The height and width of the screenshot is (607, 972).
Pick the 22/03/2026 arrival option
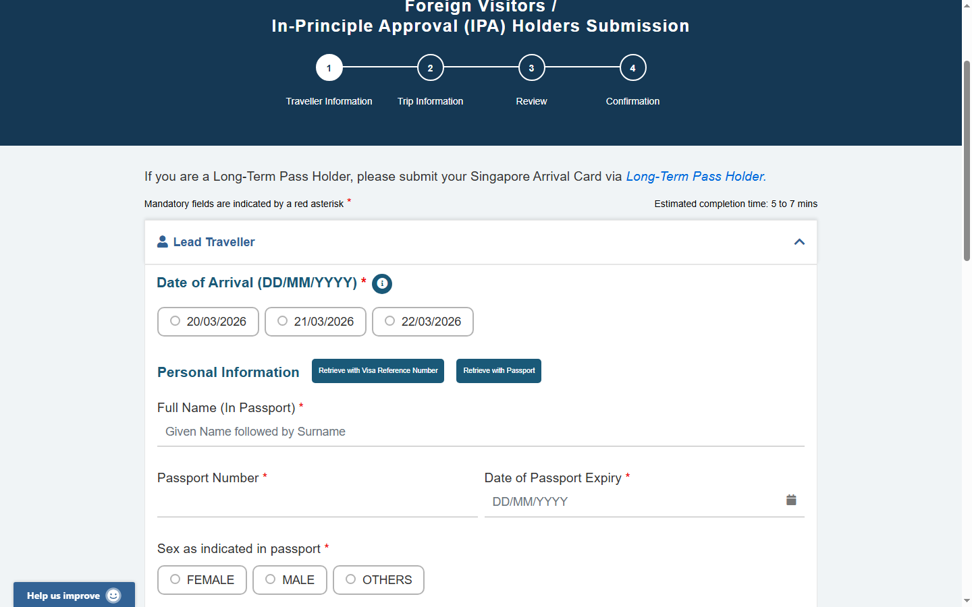pos(390,321)
